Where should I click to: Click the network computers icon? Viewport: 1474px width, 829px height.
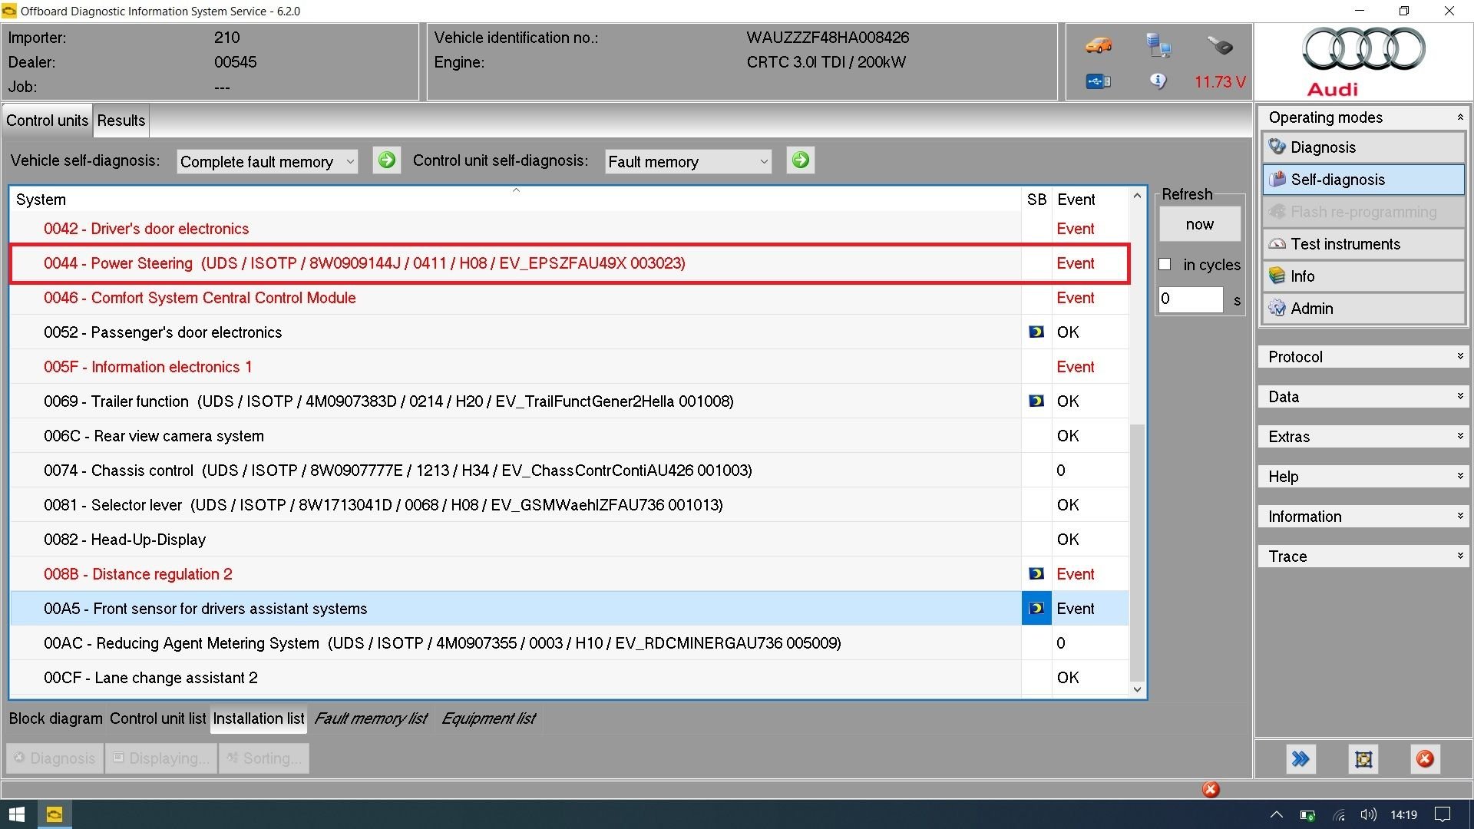1158,45
